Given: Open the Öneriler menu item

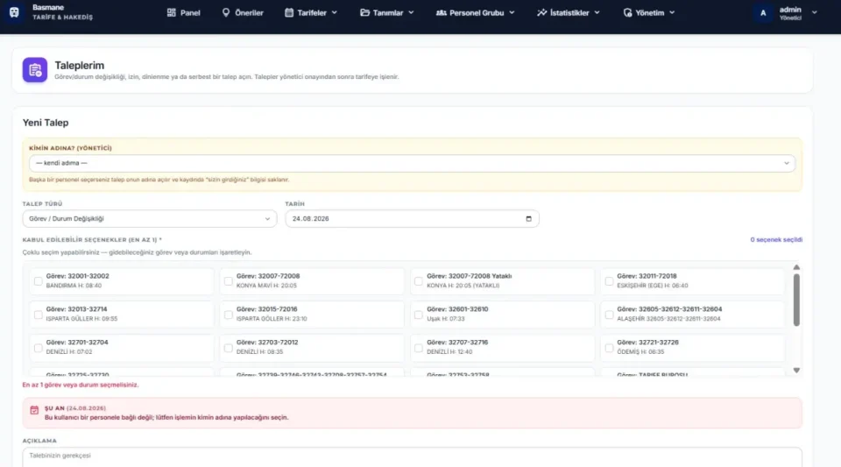Looking at the screenshot, I should pos(243,12).
